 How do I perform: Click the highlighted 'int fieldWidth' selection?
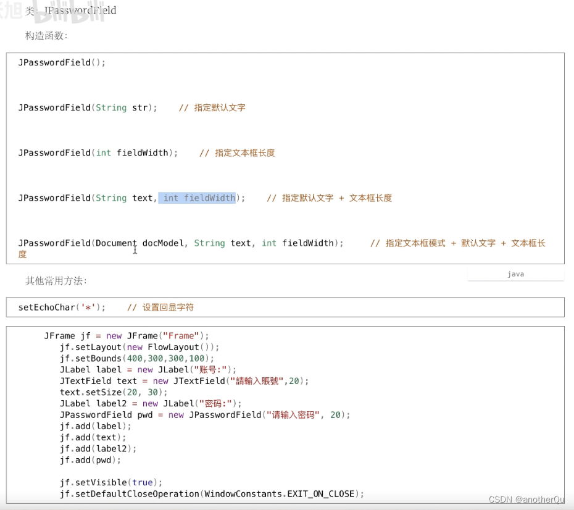(x=197, y=198)
